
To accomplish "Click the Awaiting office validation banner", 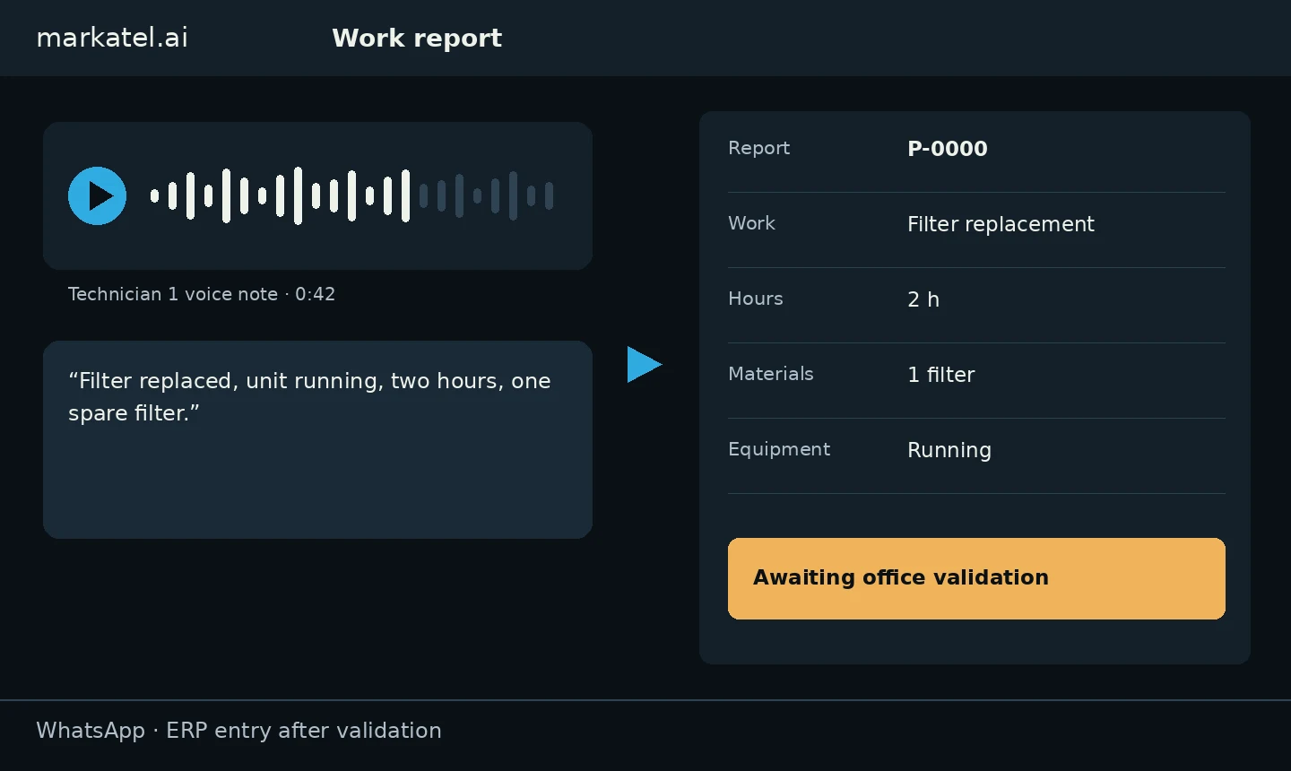I will [976, 578].
